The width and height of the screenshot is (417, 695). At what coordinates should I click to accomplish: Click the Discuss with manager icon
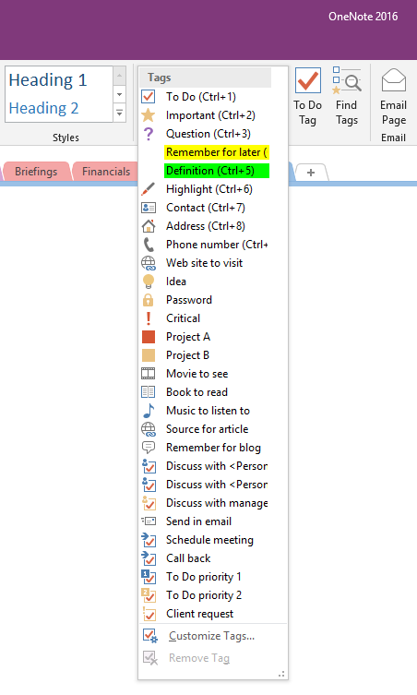(148, 503)
